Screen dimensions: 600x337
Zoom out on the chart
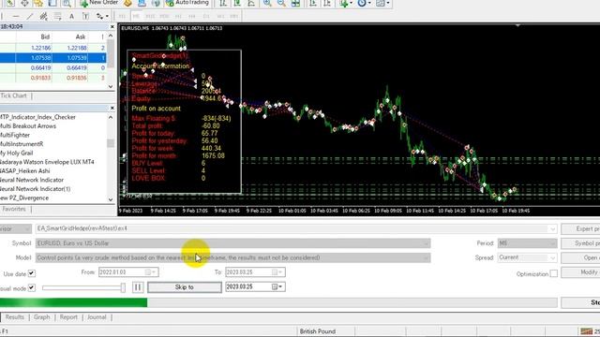coord(281,3)
